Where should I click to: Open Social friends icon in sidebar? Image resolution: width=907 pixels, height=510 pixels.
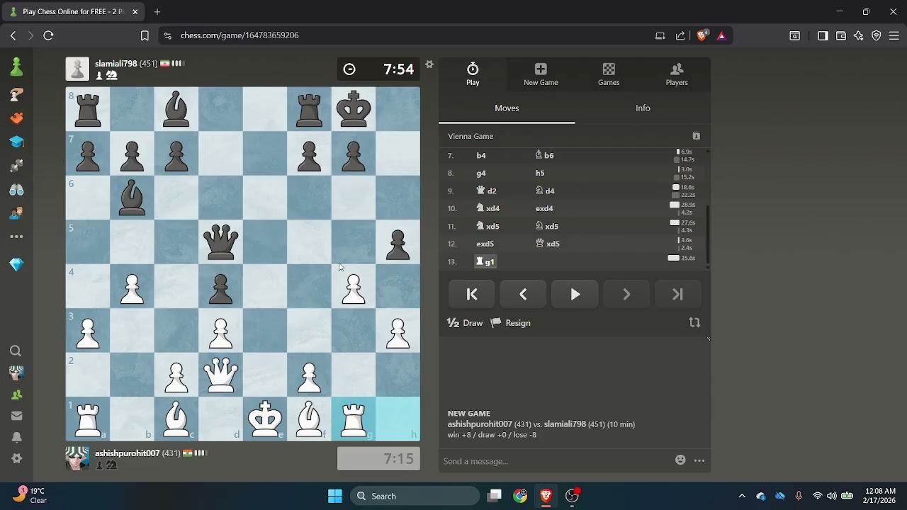(x=16, y=213)
